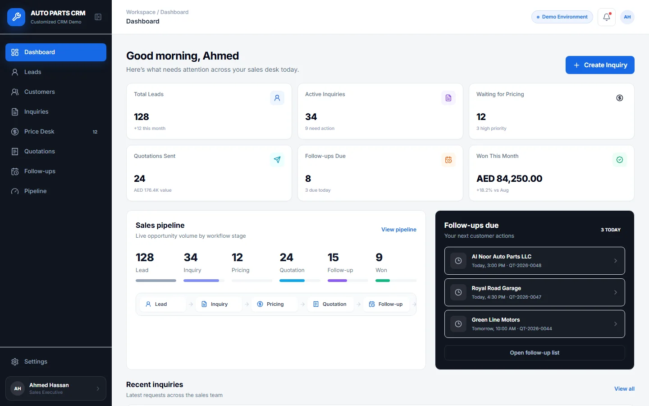Image resolution: width=649 pixels, height=406 pixels.
Task: Select the Pricing workflow stage chip
Action: [275, 304]
